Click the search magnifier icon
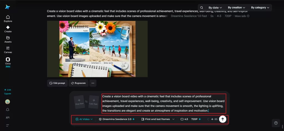Image resolution: width=284 pixels, height=131 pixels. tap(202, 7)
